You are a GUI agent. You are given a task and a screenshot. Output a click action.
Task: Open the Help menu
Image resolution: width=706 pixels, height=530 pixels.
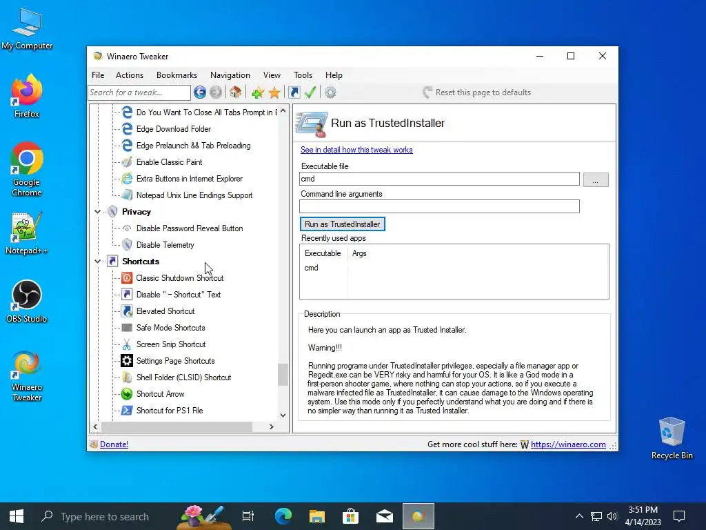(334, 75)
